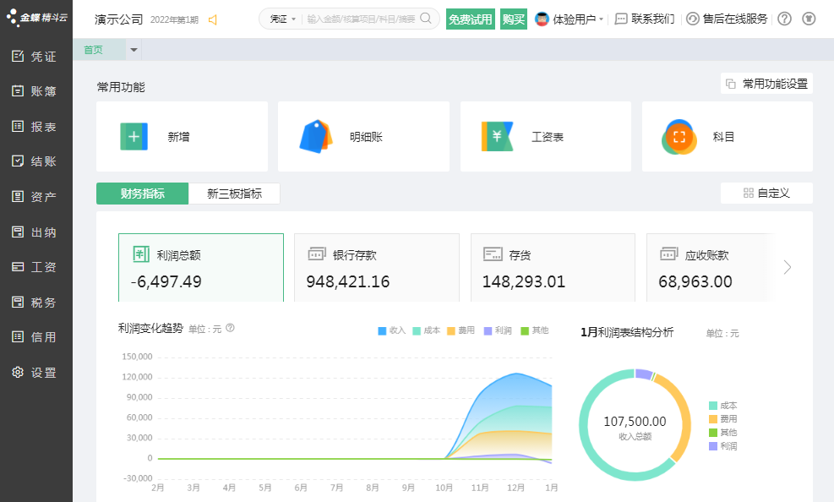Open the 信用 credit sidebar module

point(35,336)
